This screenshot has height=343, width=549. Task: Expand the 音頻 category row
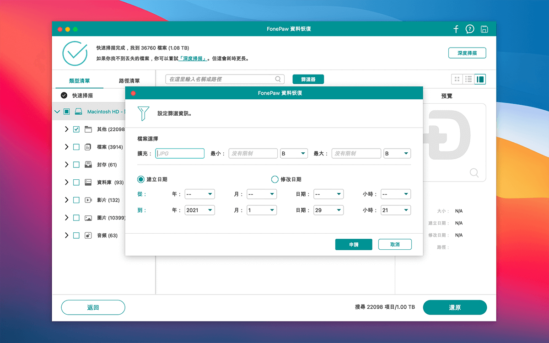click(x=66, y=236)
